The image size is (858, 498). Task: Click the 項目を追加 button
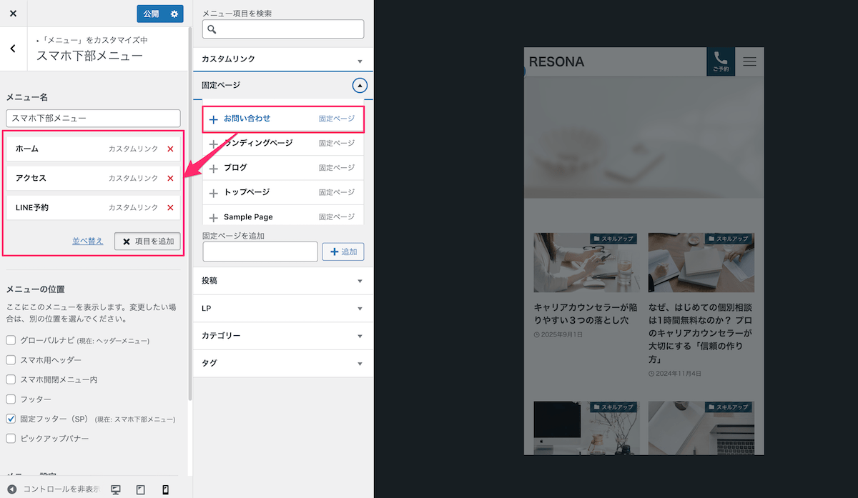147,241
